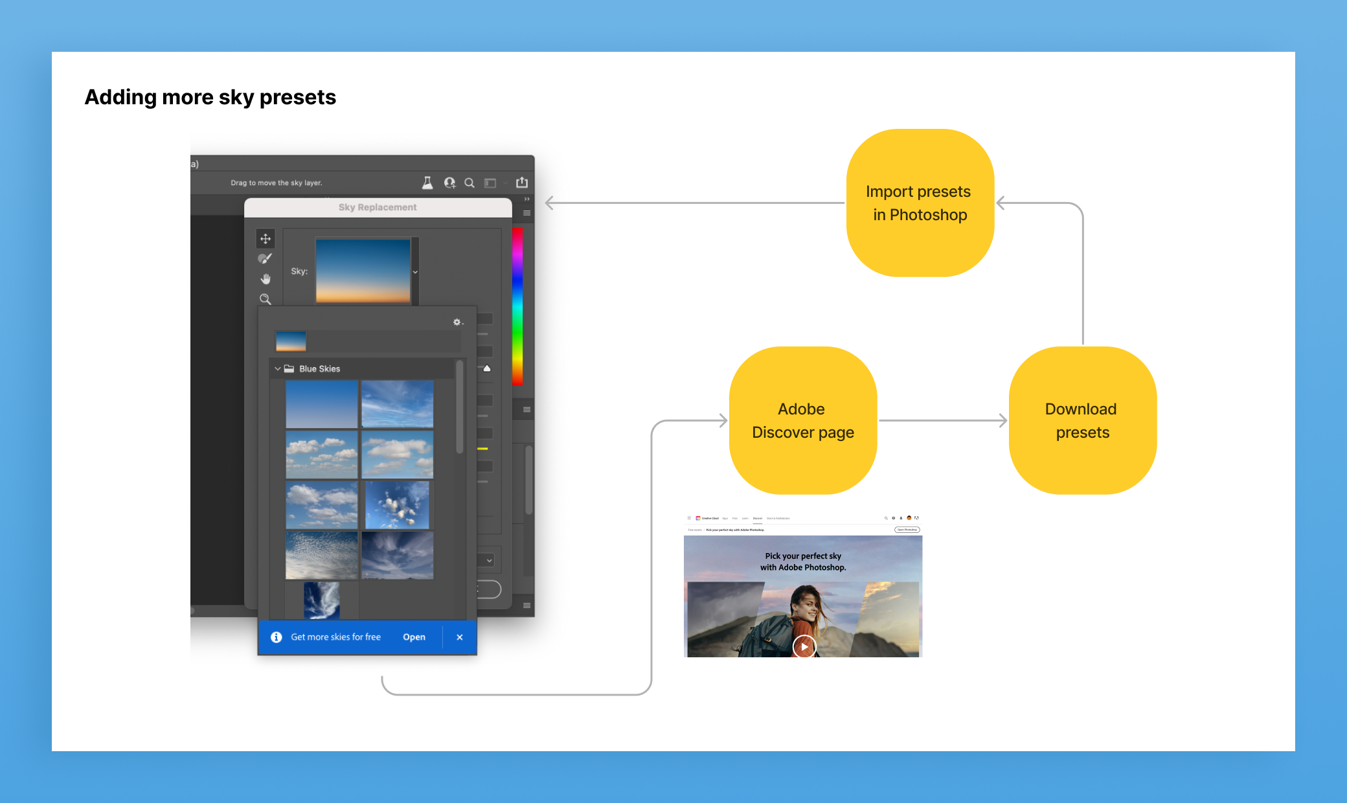Click Open in the blue banner
The image size is (1347, 803).
(x=414, y=637)
